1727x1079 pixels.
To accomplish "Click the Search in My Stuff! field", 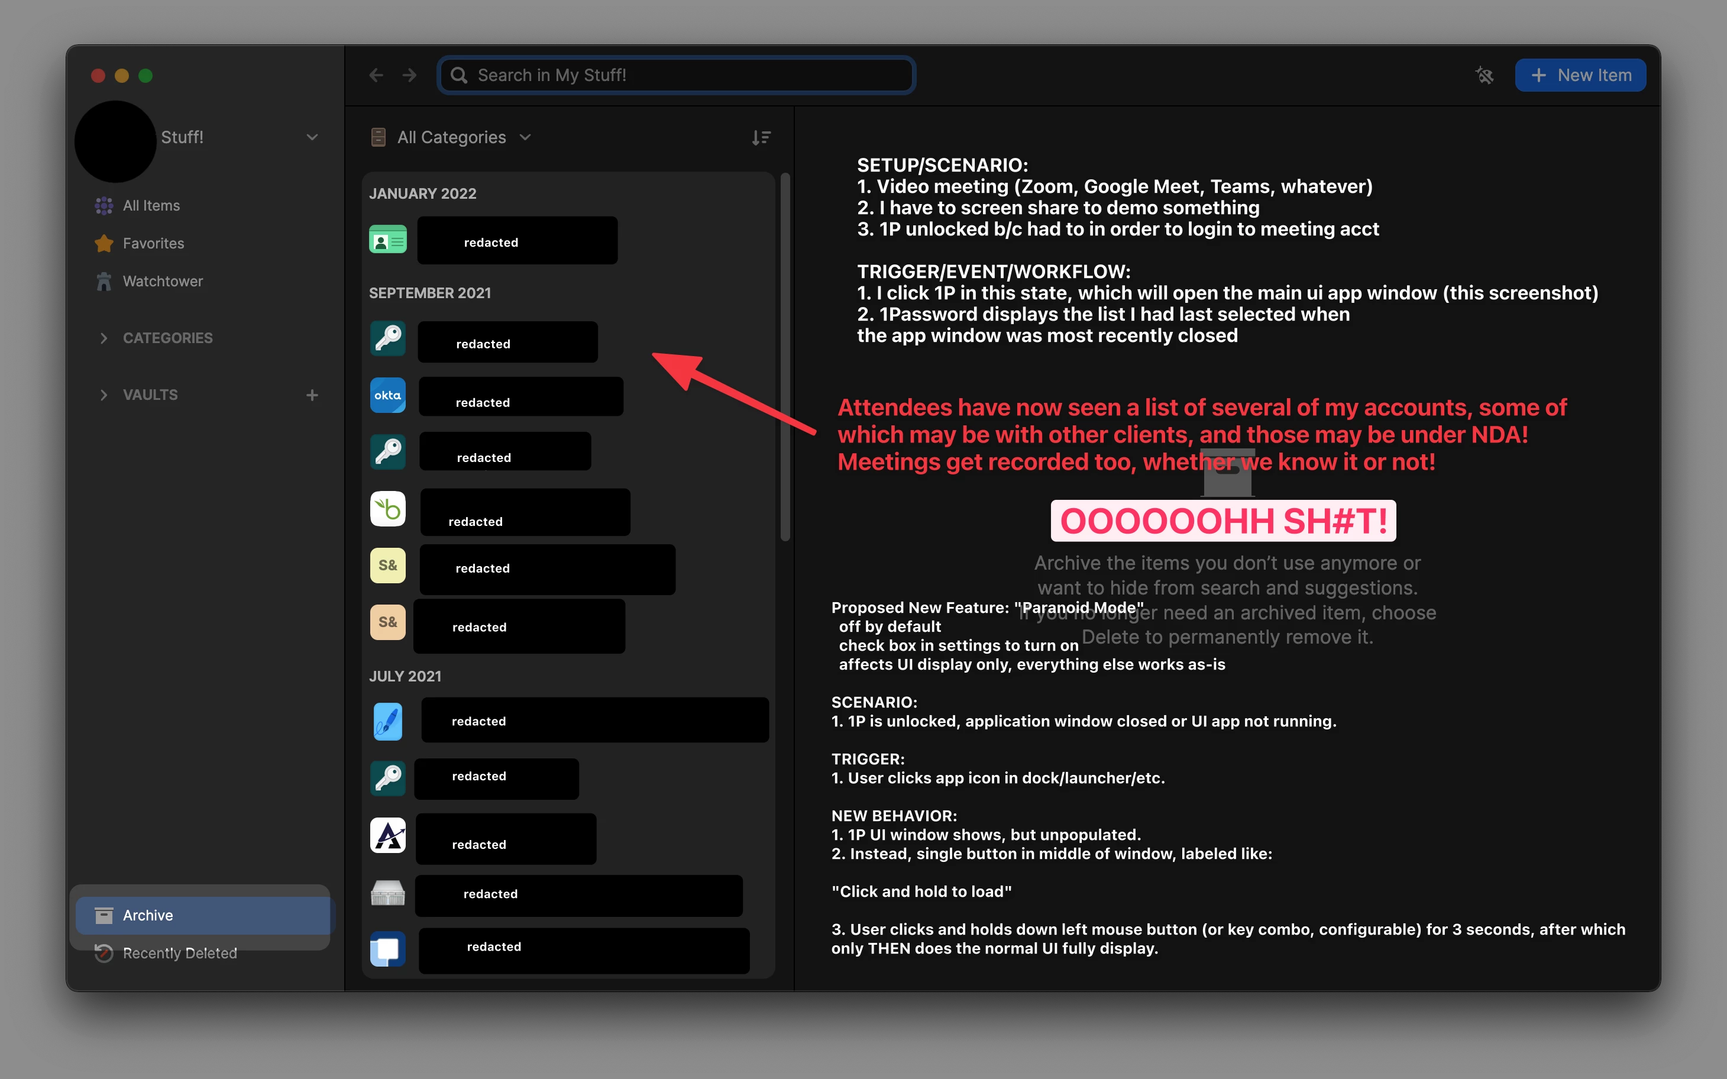I will pyautogui.click(x=676, y=75).
